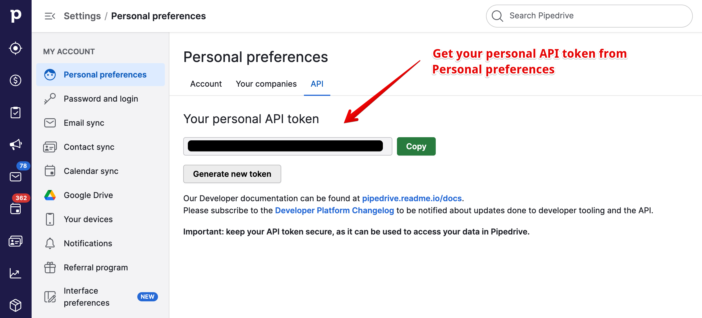
Task: Open Campaigns megaphone icon in sidebar
Action: pos(16,144)
